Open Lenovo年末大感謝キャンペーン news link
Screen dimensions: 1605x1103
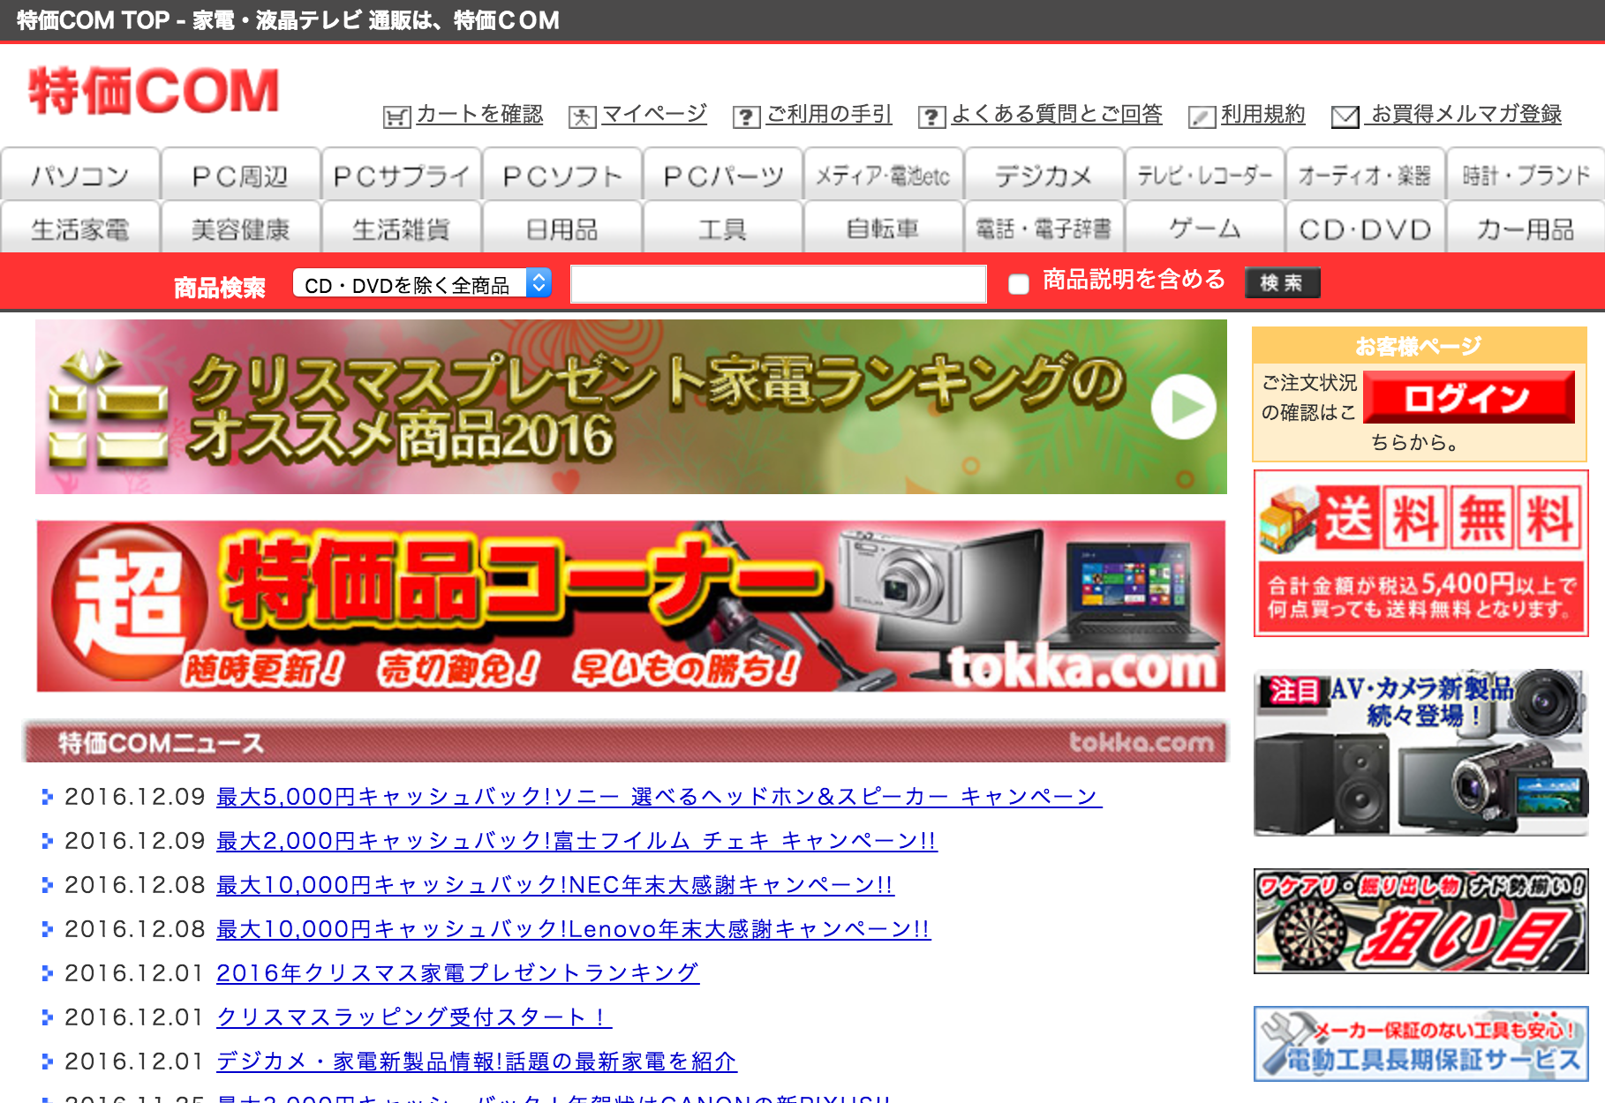(x=573, y=929)
